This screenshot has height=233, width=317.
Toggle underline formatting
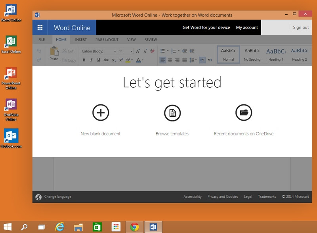(x=98, y=60)
